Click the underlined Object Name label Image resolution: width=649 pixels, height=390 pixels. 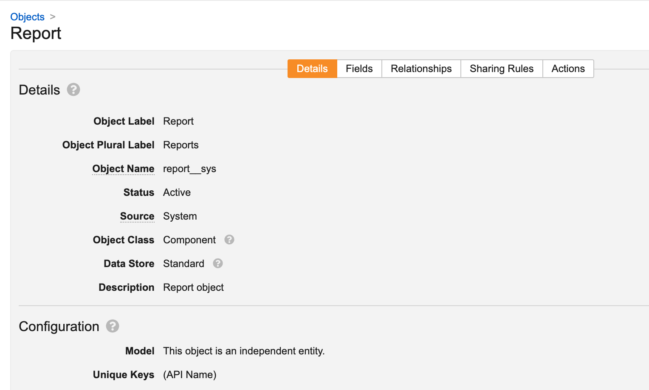123,169
